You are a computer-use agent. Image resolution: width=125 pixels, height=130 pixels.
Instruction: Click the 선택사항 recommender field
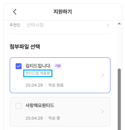click(35, 25)
